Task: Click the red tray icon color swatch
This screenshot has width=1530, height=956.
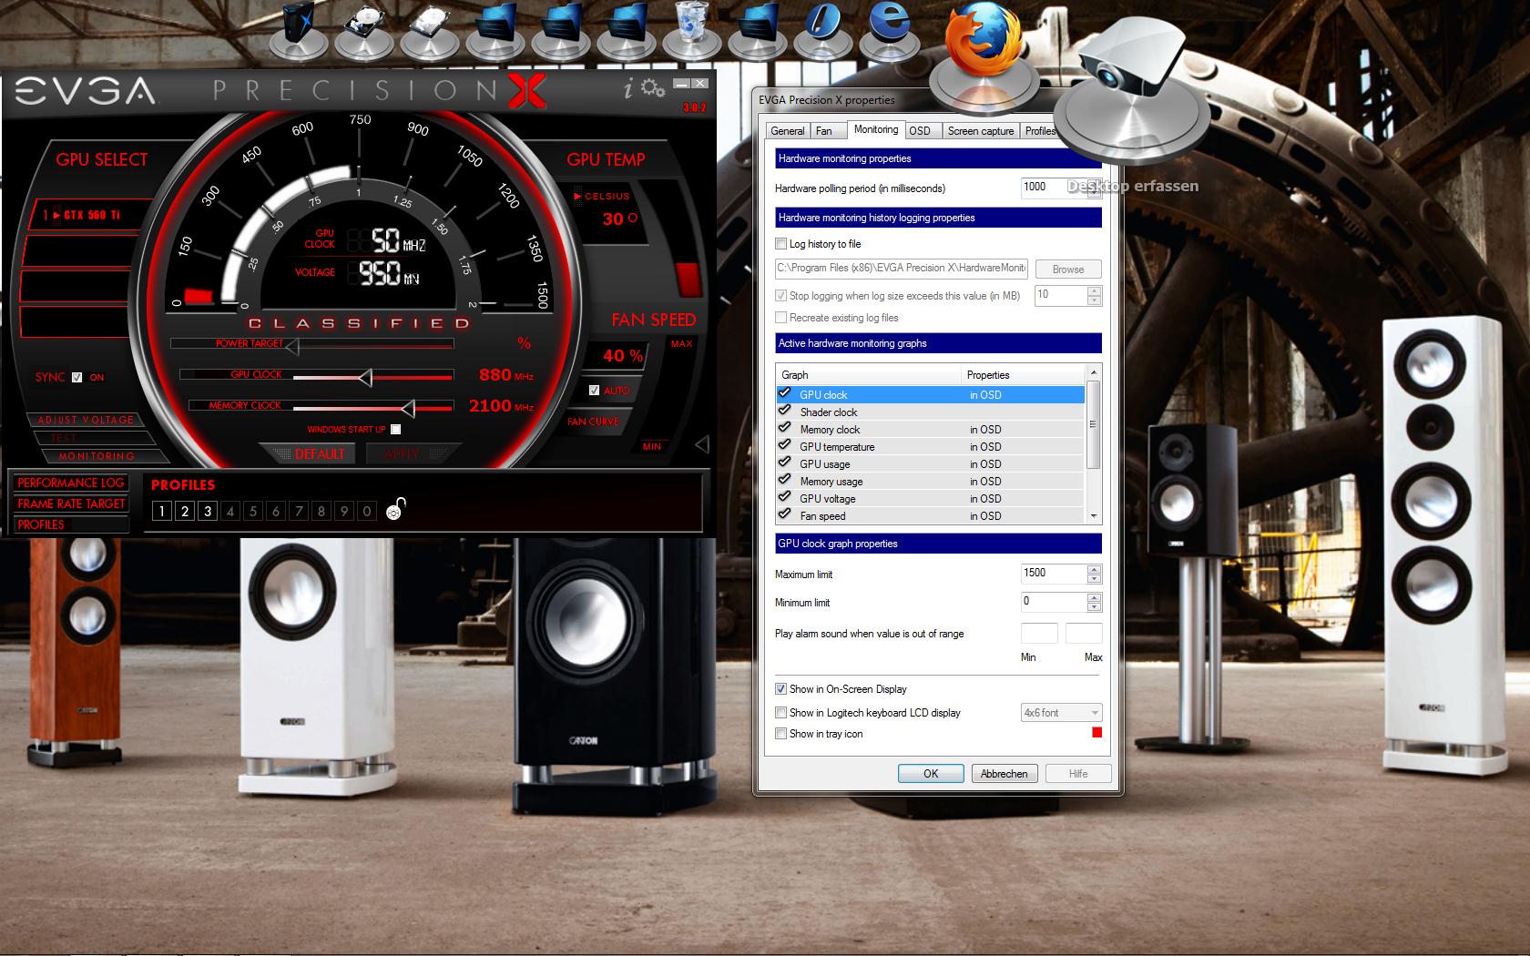Action: click(x=1096, y=733)
